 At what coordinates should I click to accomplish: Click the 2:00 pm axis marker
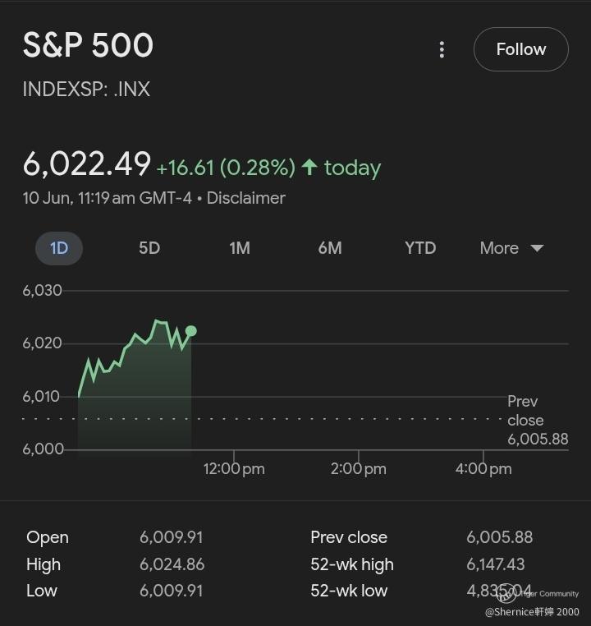359,469
